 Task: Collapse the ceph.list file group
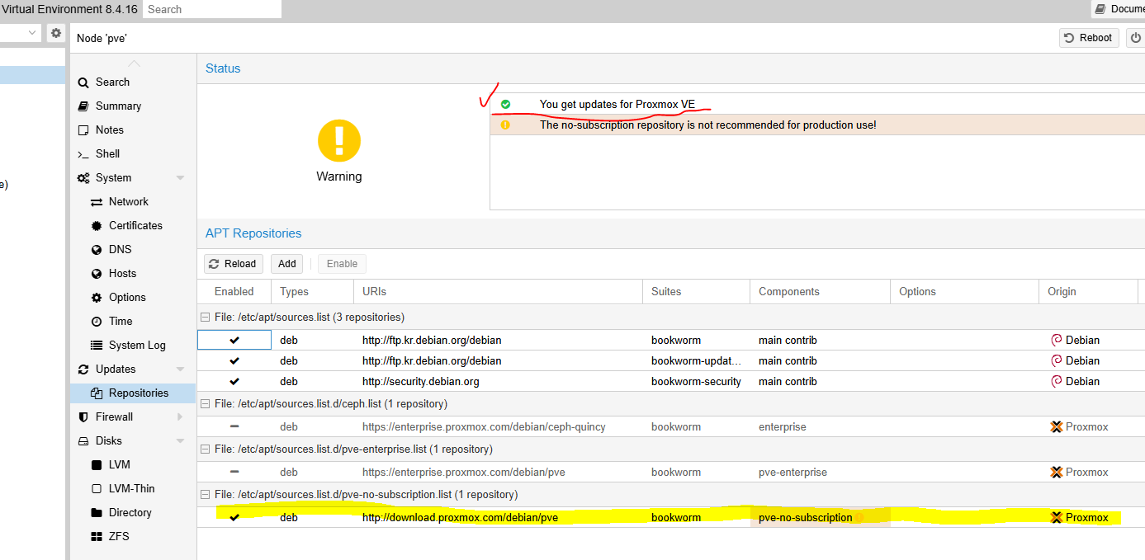pos(205,403)
